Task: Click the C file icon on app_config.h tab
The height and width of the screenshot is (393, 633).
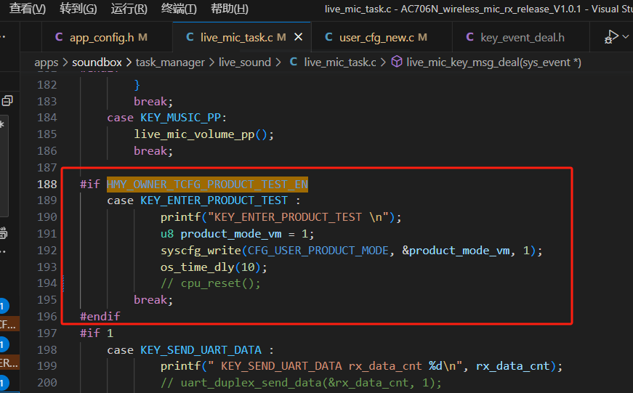Action: (x=59, y=37)
